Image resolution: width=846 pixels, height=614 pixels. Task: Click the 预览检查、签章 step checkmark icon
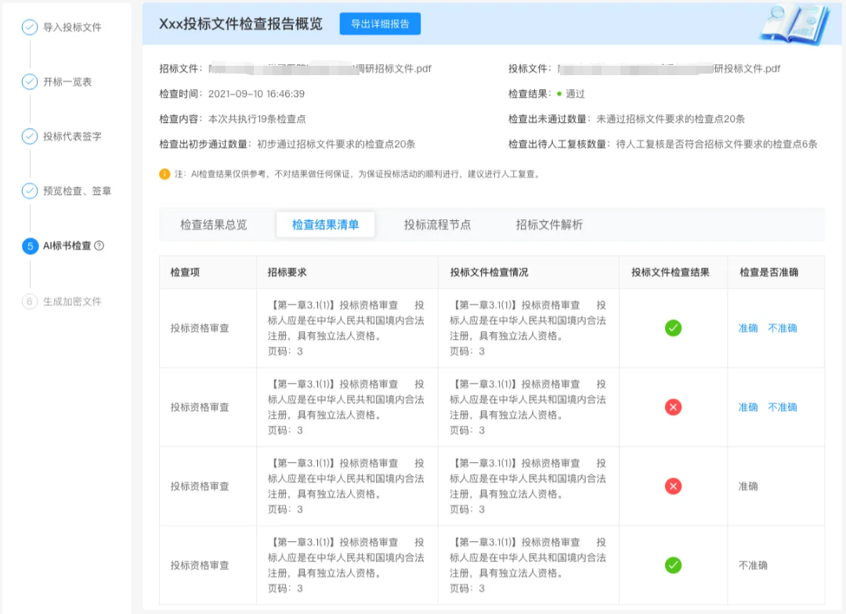pyautogui.click(x=30, y=190)
